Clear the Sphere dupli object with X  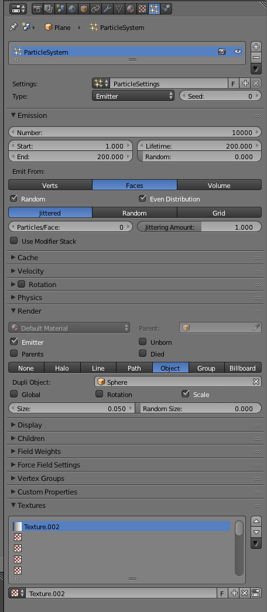(x=256, y=382)
